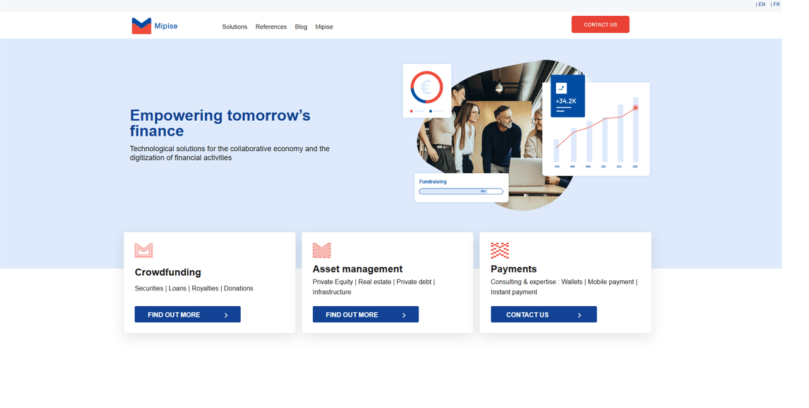Screen dimensions: 809x408
Task: Switch language to EN
Action: pos(761,4)
